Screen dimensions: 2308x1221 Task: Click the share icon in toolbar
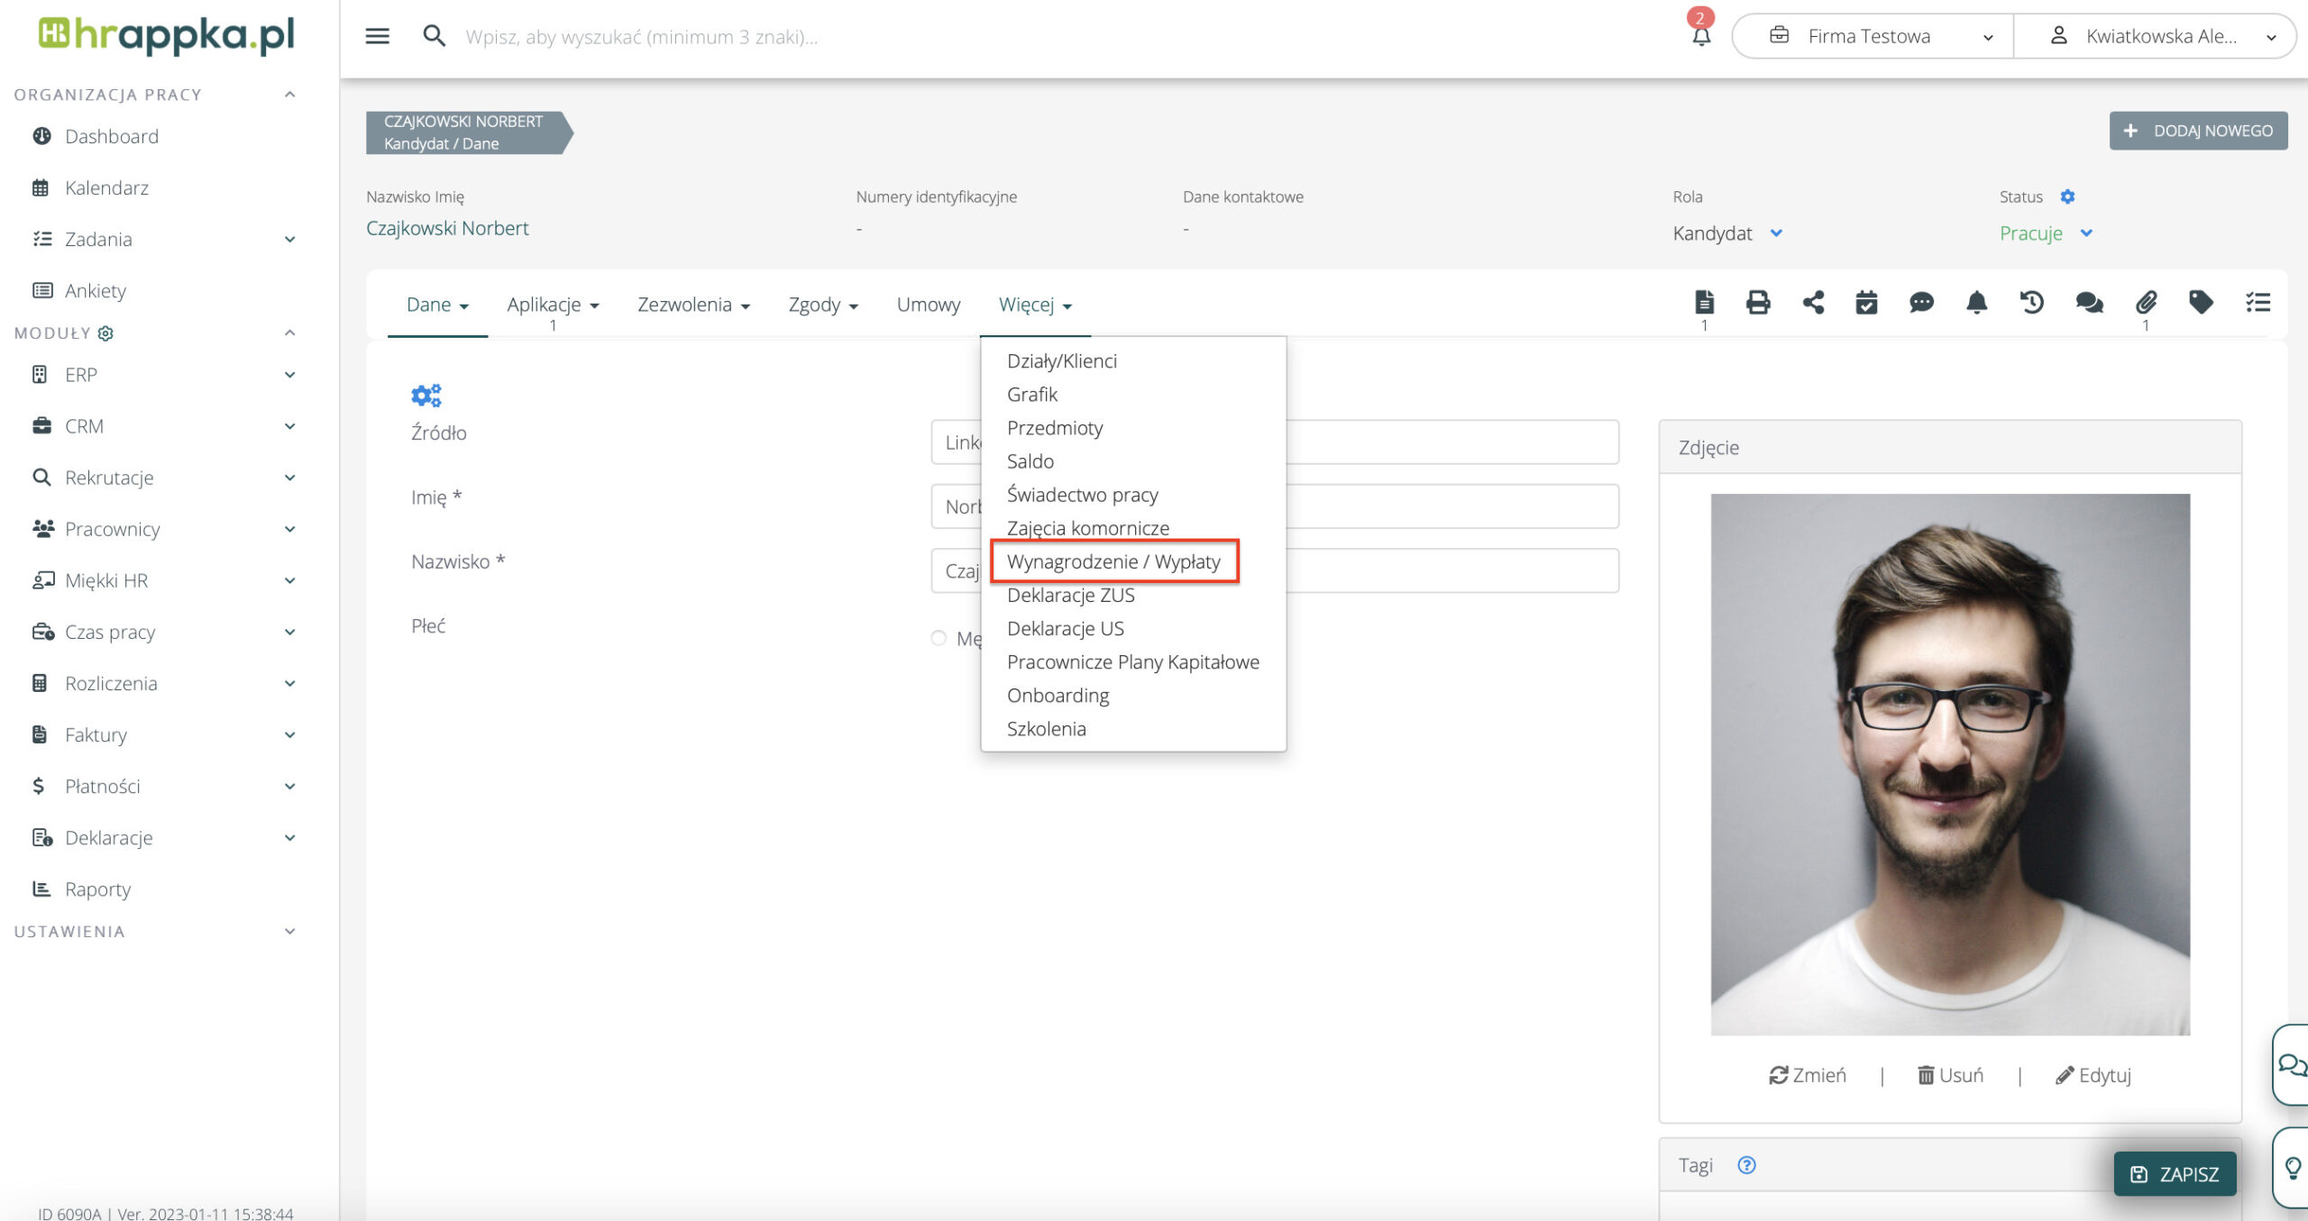point(1812,302)
